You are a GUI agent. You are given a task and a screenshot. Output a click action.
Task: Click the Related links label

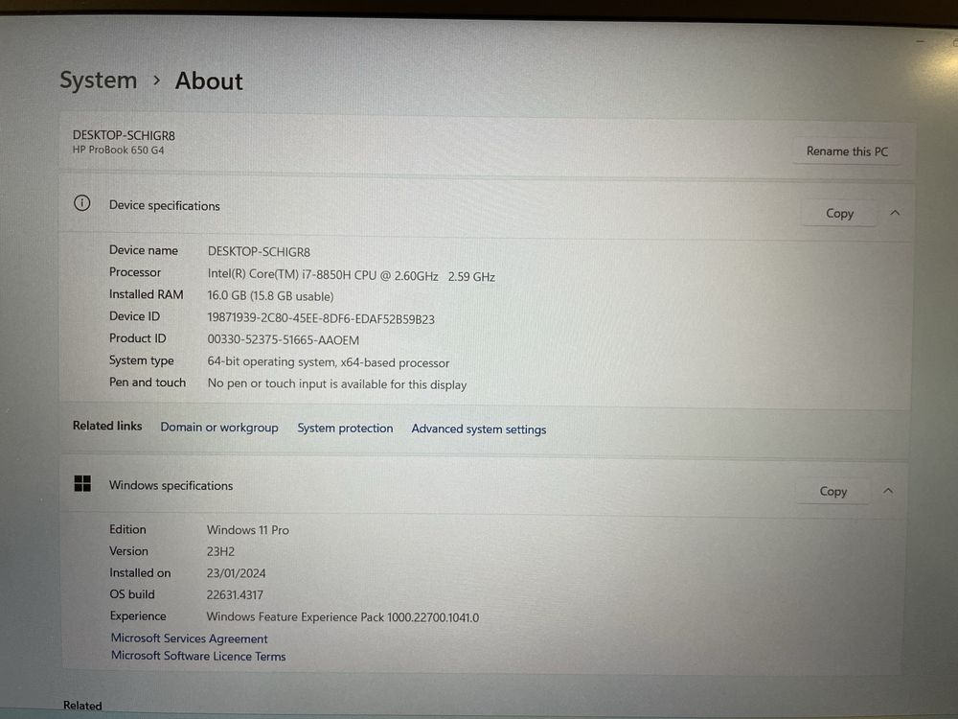click(107, 426)
